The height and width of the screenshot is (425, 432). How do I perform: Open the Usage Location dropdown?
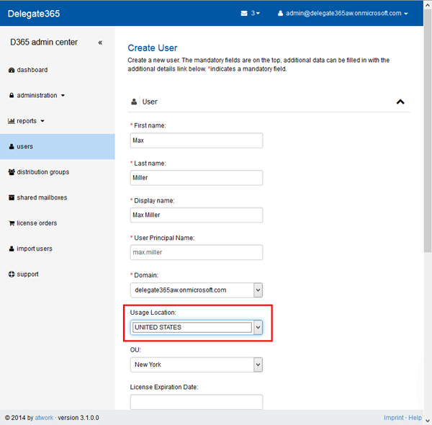(x=258, y=327)
